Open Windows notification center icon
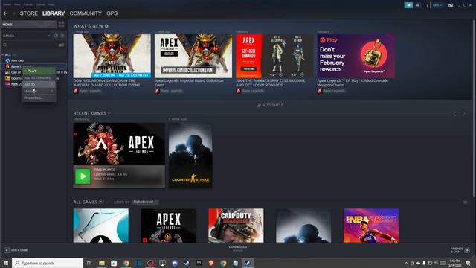 click(x=468, y=263)
